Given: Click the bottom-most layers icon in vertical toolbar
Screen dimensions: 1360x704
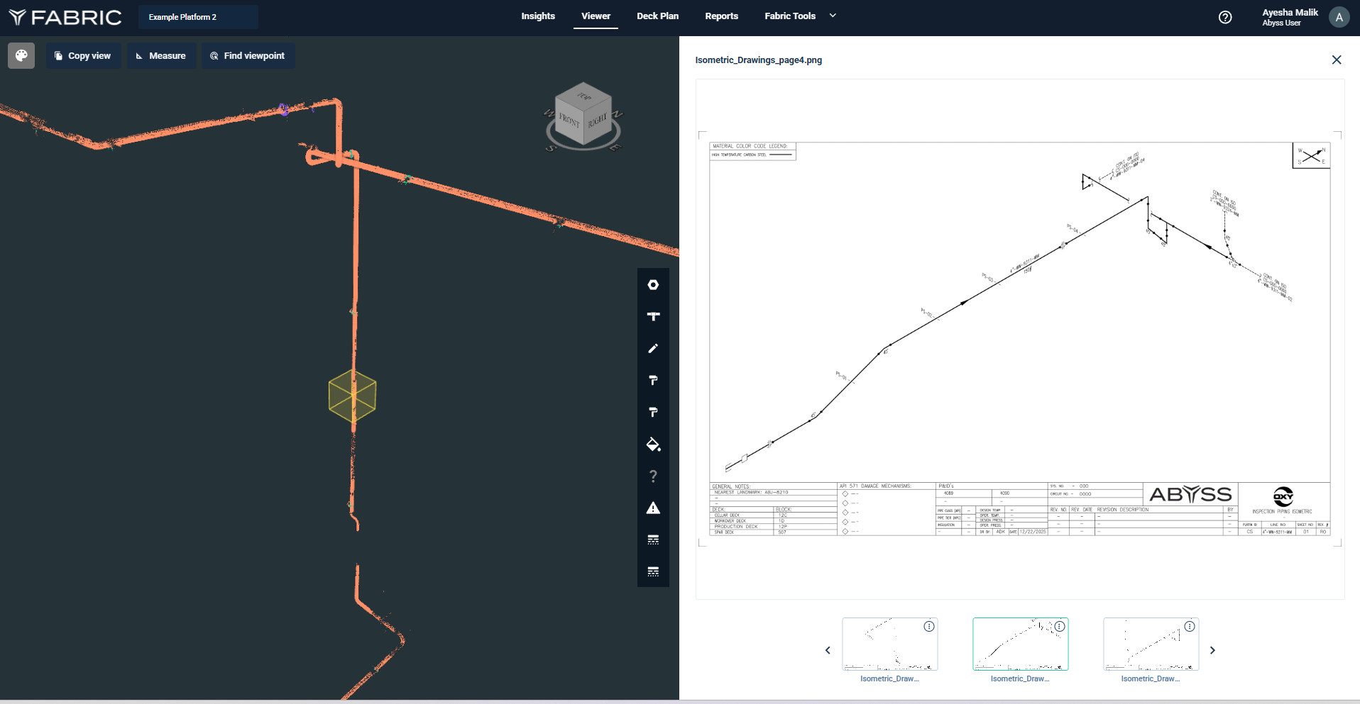Looking at the screenshot, I should coord(653,571).
